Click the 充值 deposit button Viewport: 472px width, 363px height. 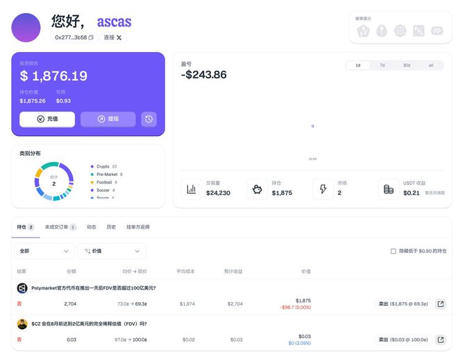point(47,119)
